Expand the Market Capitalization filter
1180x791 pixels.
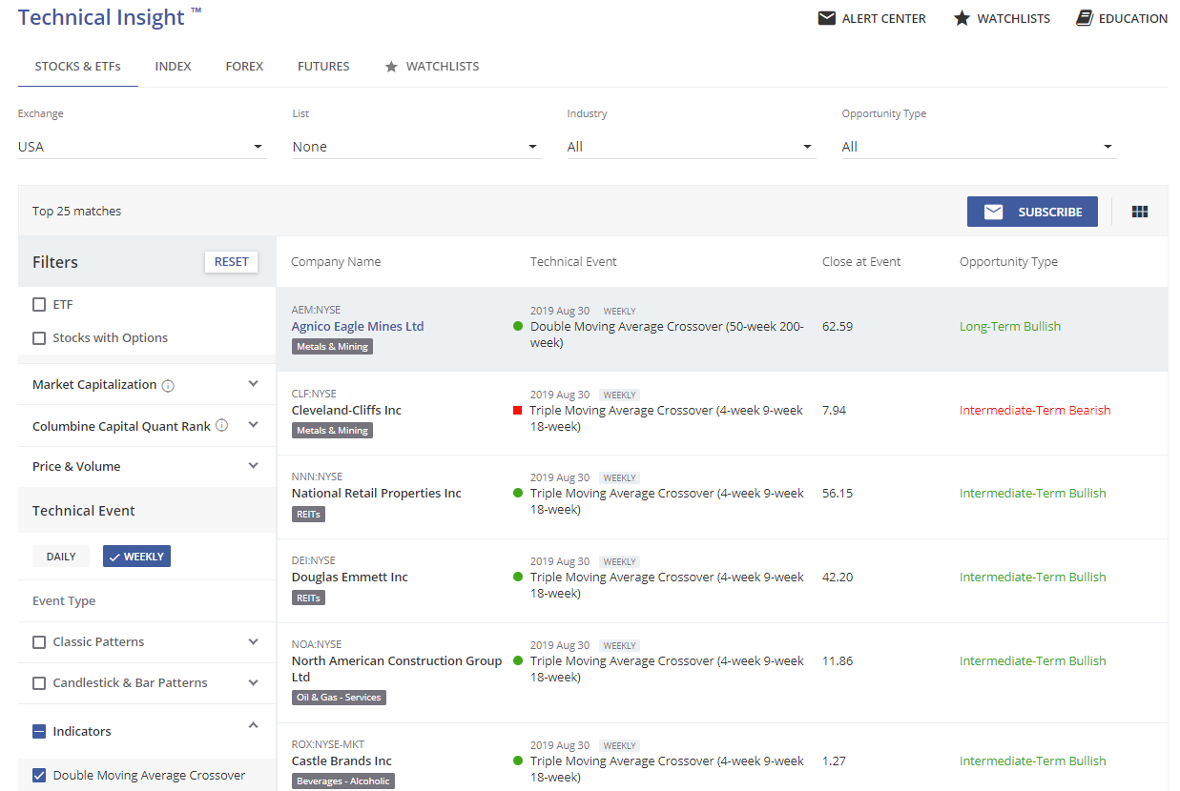click(253, 384)
